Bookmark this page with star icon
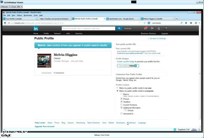 point(140,23)
